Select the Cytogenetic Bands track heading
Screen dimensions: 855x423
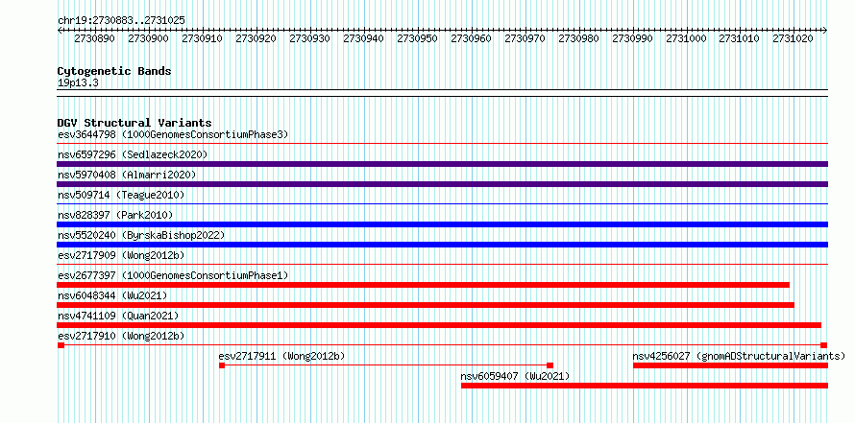(114, 71)
